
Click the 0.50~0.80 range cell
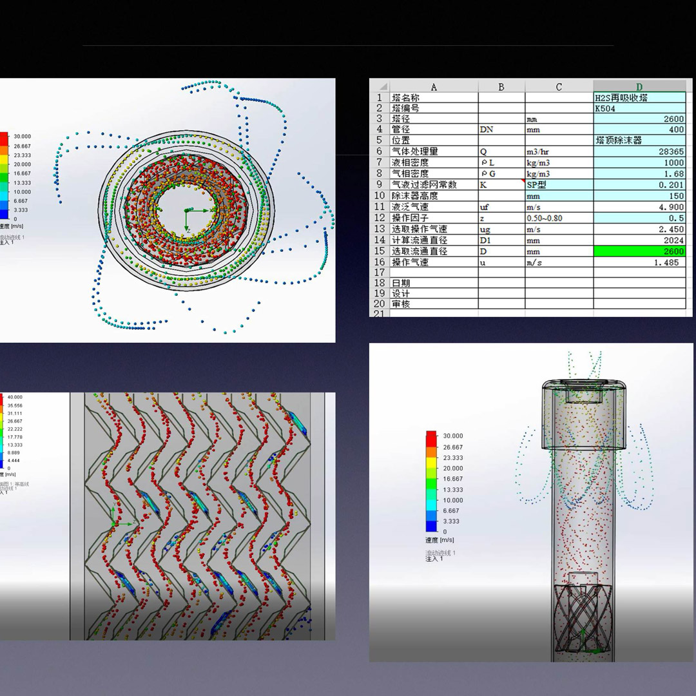tap(558, 218)
